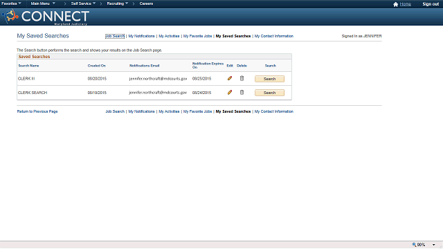Click the Saved Searches section header
Viewport: 443px width, 249px height.
(34, 57)
